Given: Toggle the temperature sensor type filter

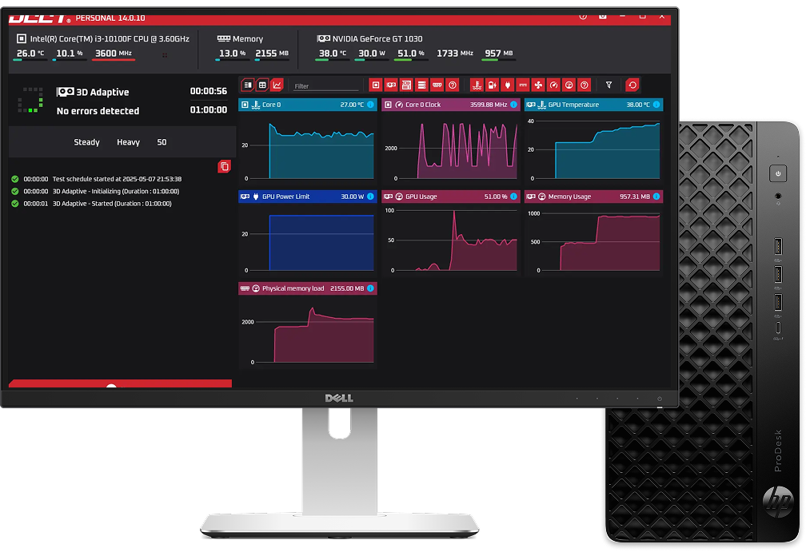Looking at the screenshot, I should (x=477, y=85).
